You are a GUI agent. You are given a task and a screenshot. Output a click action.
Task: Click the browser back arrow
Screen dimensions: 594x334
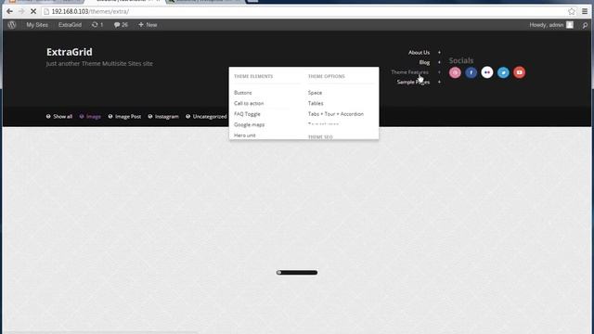[9, 12]
